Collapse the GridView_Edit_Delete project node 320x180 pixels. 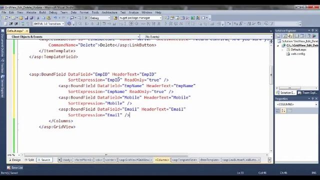[x=278, y=45]
